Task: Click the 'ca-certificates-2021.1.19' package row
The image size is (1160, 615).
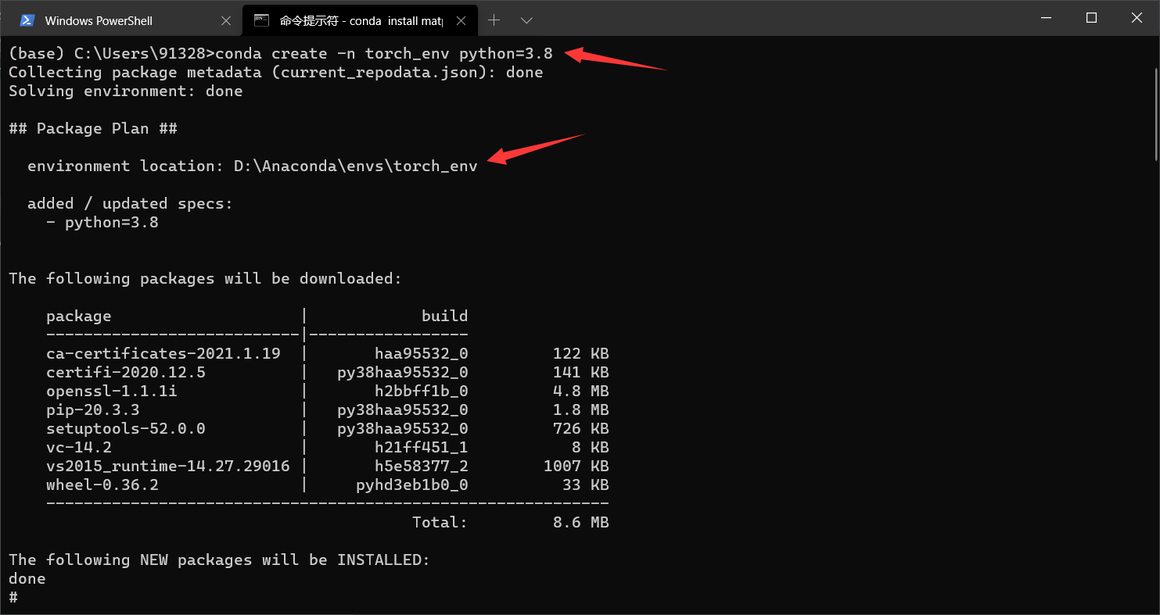Action: pyautogui.click(x=328, y=353)
